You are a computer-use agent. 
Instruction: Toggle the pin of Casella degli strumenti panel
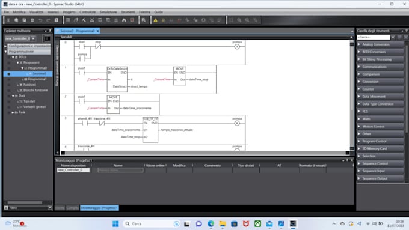click(407, 31)
